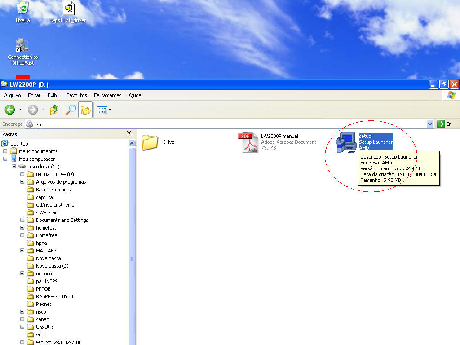Click the Windows flag logo
The height and width of the screenshot is (345, 460).
pos(451,95)
